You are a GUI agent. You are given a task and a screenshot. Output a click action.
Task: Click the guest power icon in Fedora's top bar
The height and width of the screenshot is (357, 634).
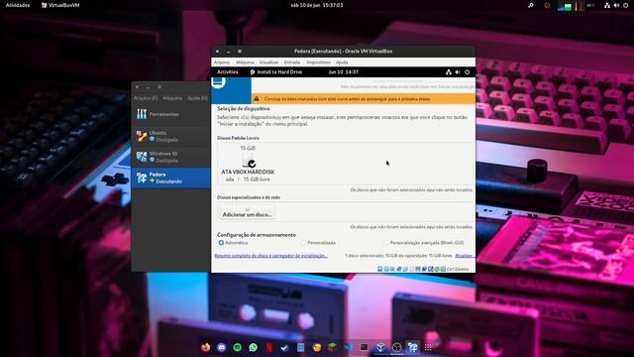point(467,72)
